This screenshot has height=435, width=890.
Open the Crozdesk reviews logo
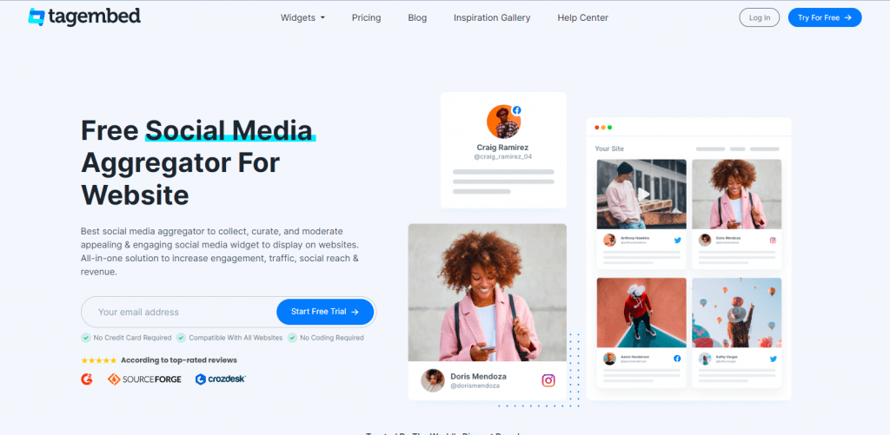pos(221,379)
